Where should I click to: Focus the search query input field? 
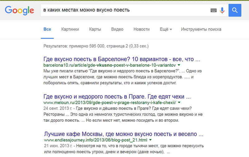pyautogui.click(x=125, y=10)
